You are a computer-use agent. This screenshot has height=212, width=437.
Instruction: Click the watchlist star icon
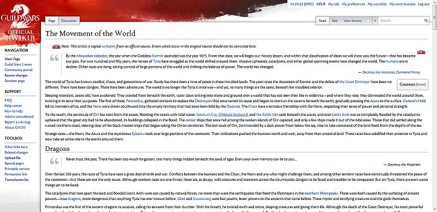[x=368, y=21]
